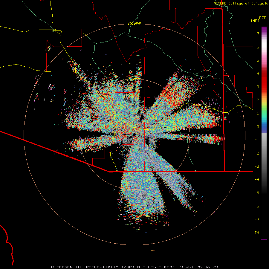Screen dimensions: 269x269
Task: Click the 1 value on color scale
Action: [x=258, y=113]
